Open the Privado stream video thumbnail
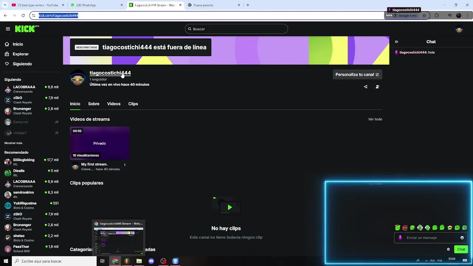This screenshot has height=266, width=473. 99,143
